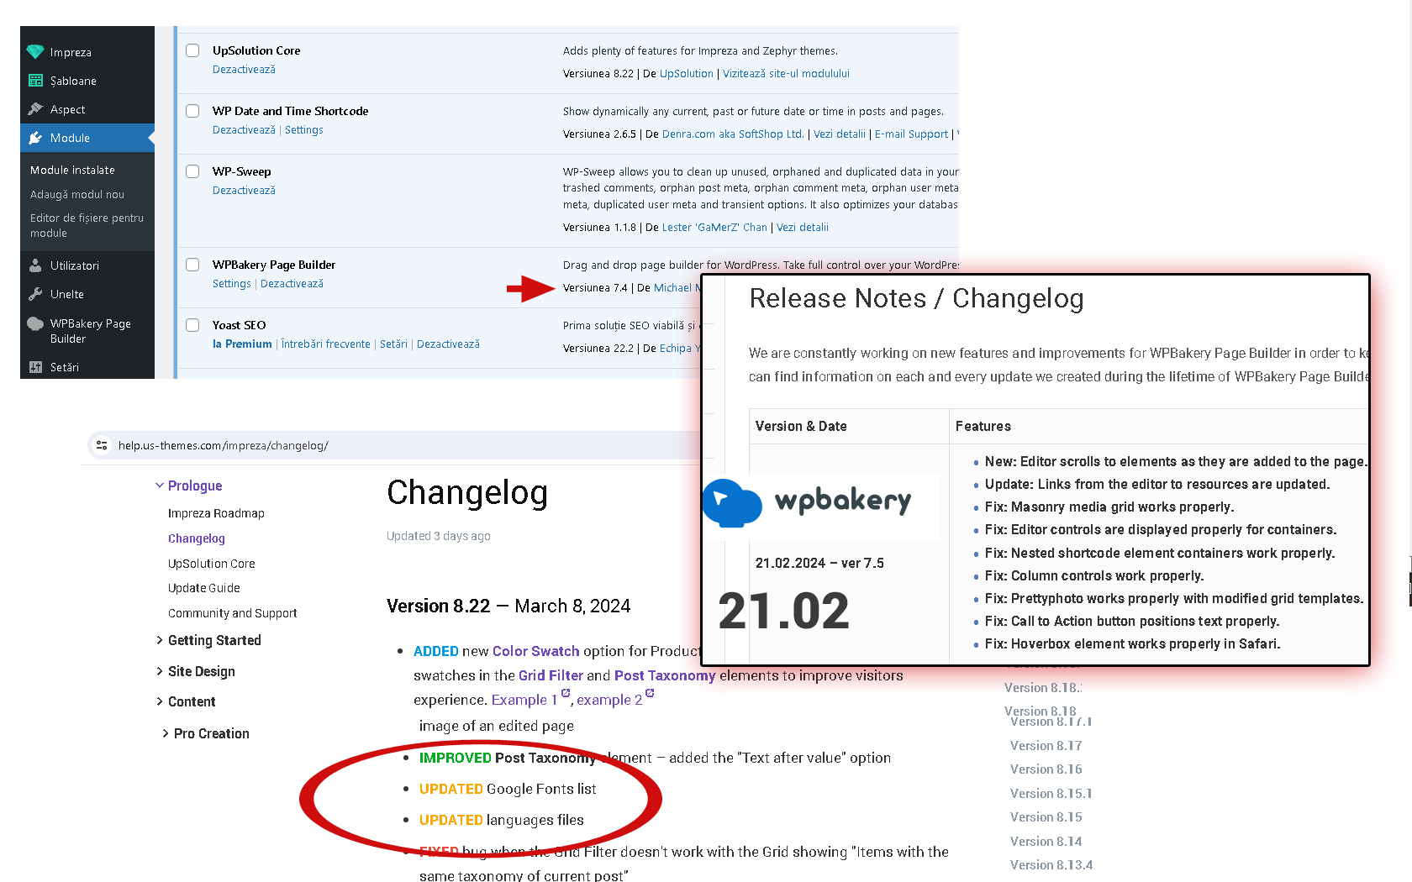Open Update Guide docs page
This screenshot has height=882, width=1412.
pyautogui.click(x=203, y=588)
